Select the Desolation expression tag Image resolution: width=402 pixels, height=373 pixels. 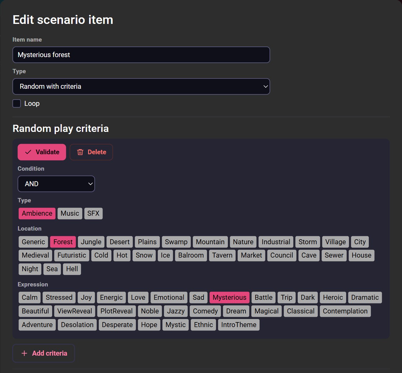77,325
